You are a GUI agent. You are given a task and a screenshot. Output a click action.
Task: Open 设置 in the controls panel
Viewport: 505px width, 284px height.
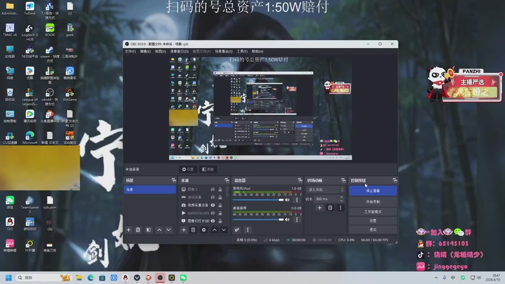373,220
